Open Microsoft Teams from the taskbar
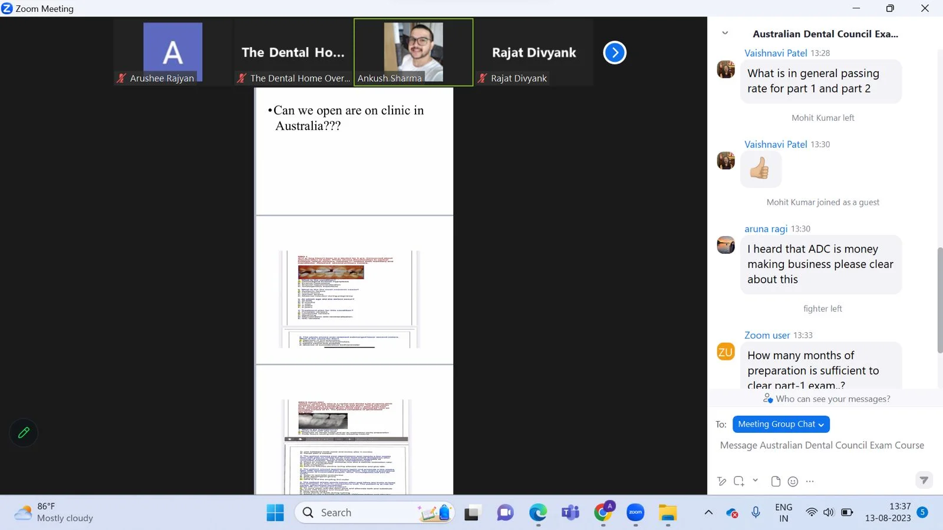This screenshot has width=943, height=530. point(570,513)
